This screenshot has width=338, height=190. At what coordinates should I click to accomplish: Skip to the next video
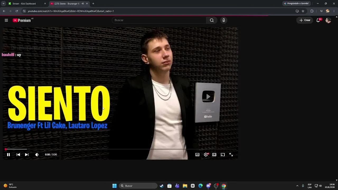point(27,155)
